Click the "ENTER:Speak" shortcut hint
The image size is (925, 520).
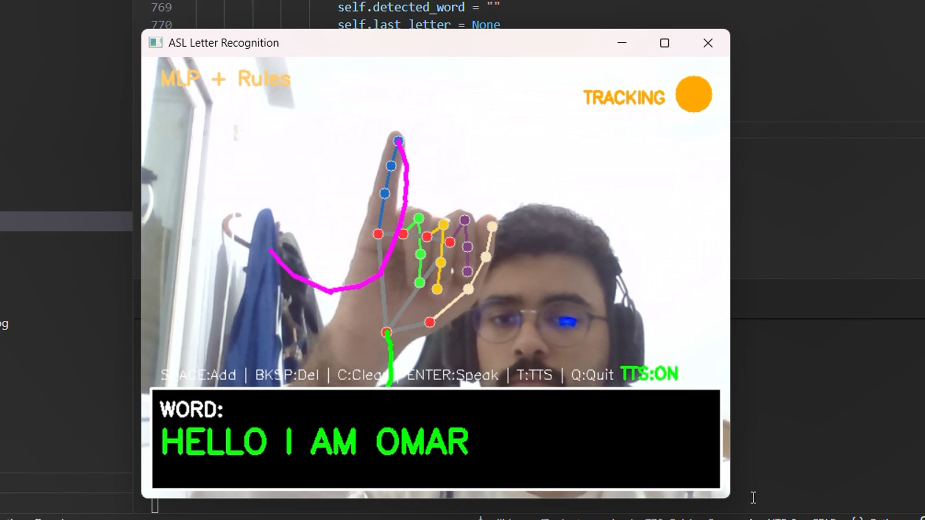(x=452, y=375)
